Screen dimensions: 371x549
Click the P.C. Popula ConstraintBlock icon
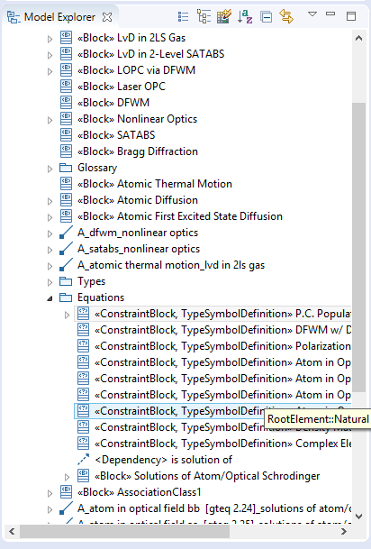click(83, 314)
